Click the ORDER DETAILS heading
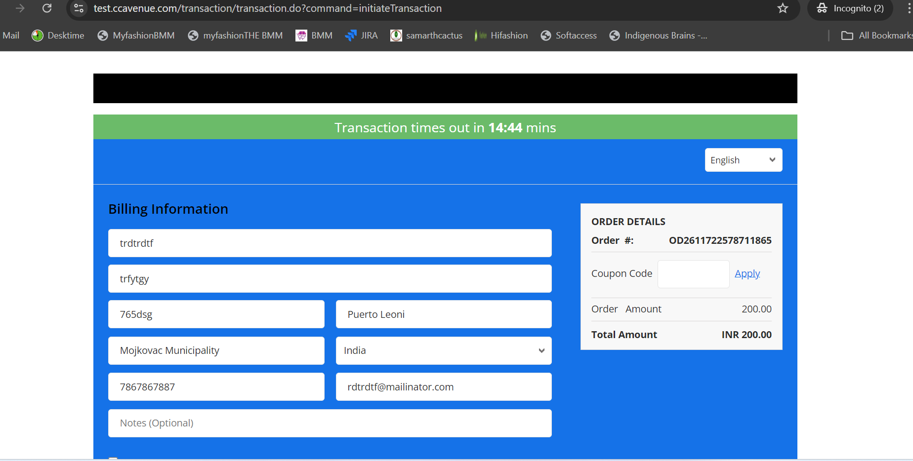Viewport: 913px width, 461px height. [x=628, y=222]
